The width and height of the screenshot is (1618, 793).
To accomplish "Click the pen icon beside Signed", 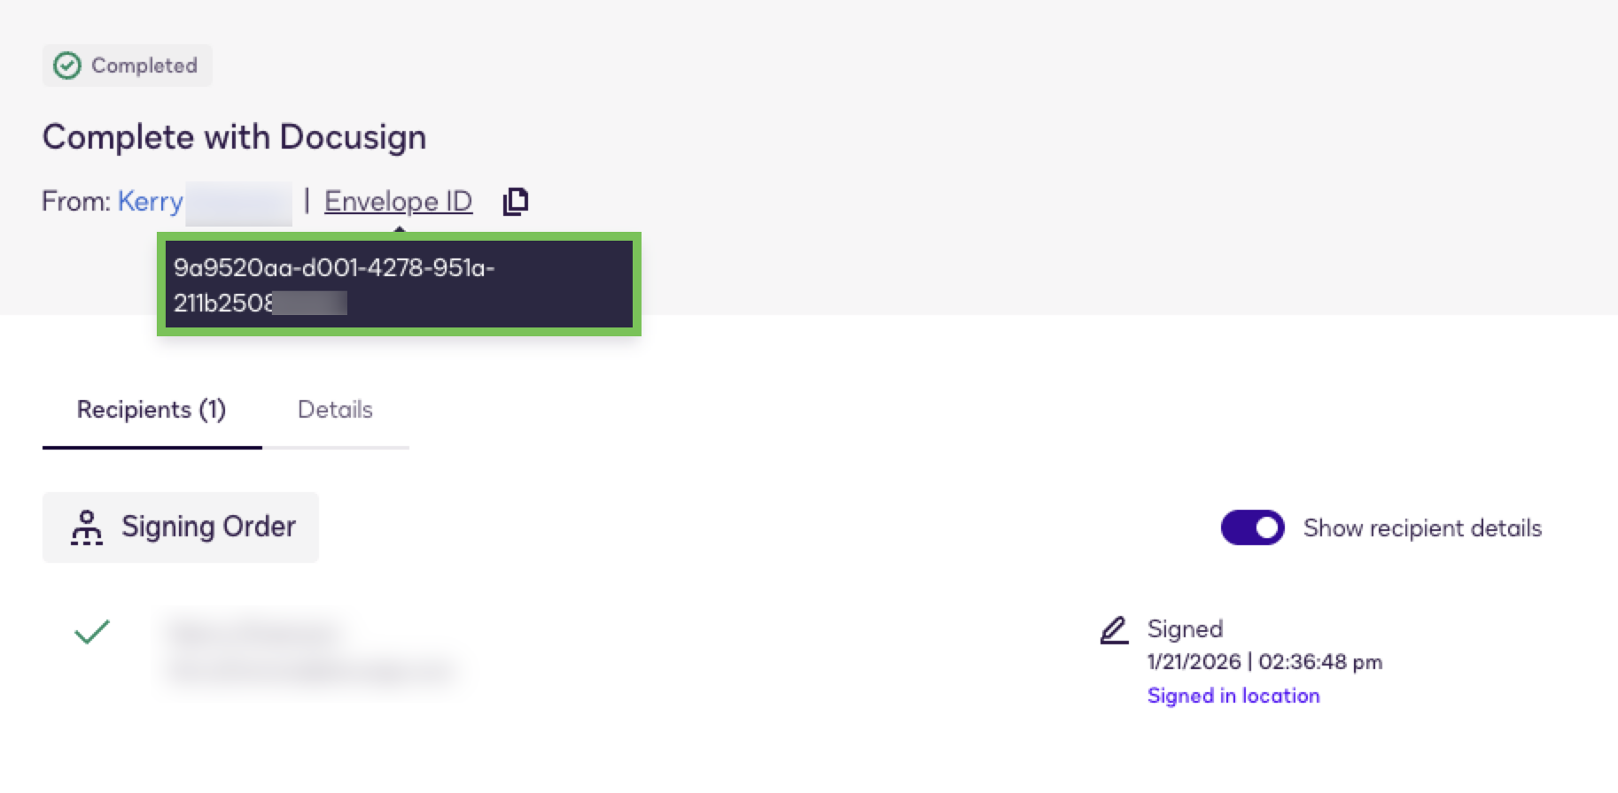I will point(1114,630).
